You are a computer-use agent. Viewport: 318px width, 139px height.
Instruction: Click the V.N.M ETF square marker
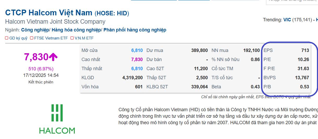pos(72,38)
